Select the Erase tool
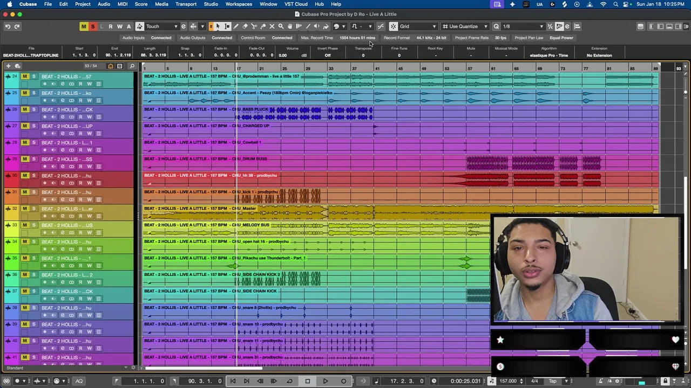This screenshot has width=691, height=388. (x=245, y=26)
